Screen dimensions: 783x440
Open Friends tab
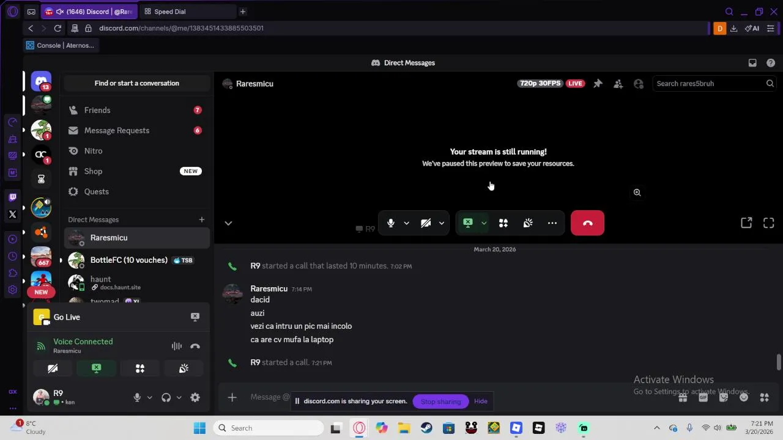137,110
